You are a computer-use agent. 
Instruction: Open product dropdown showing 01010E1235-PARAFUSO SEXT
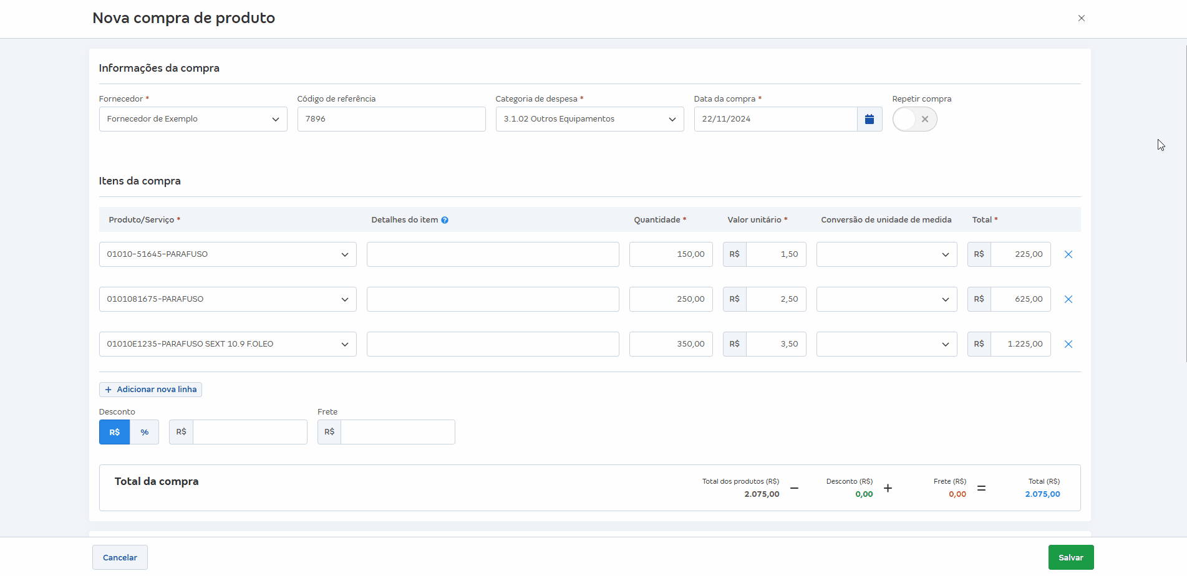pos(228,344)
